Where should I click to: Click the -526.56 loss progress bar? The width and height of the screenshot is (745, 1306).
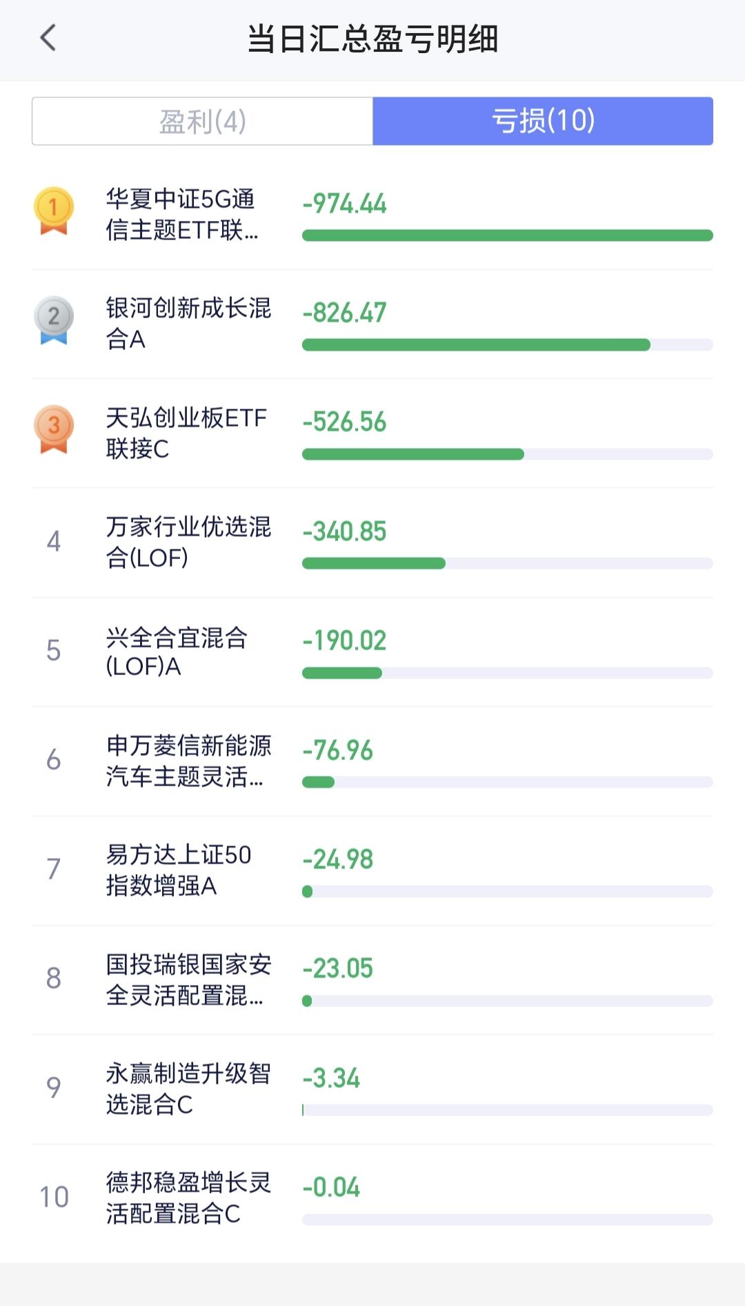(x=508, y=454)
